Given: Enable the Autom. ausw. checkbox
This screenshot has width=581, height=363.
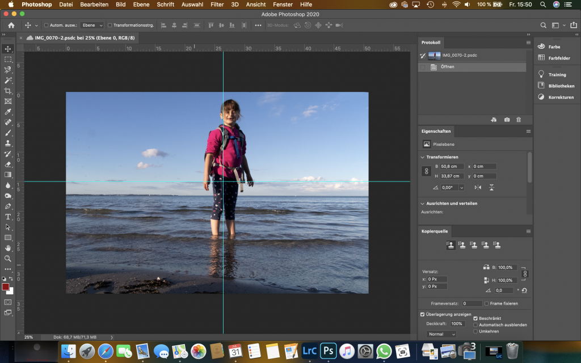Looking at the screenshot, I should pyautogui.click(x=47, y=26).
